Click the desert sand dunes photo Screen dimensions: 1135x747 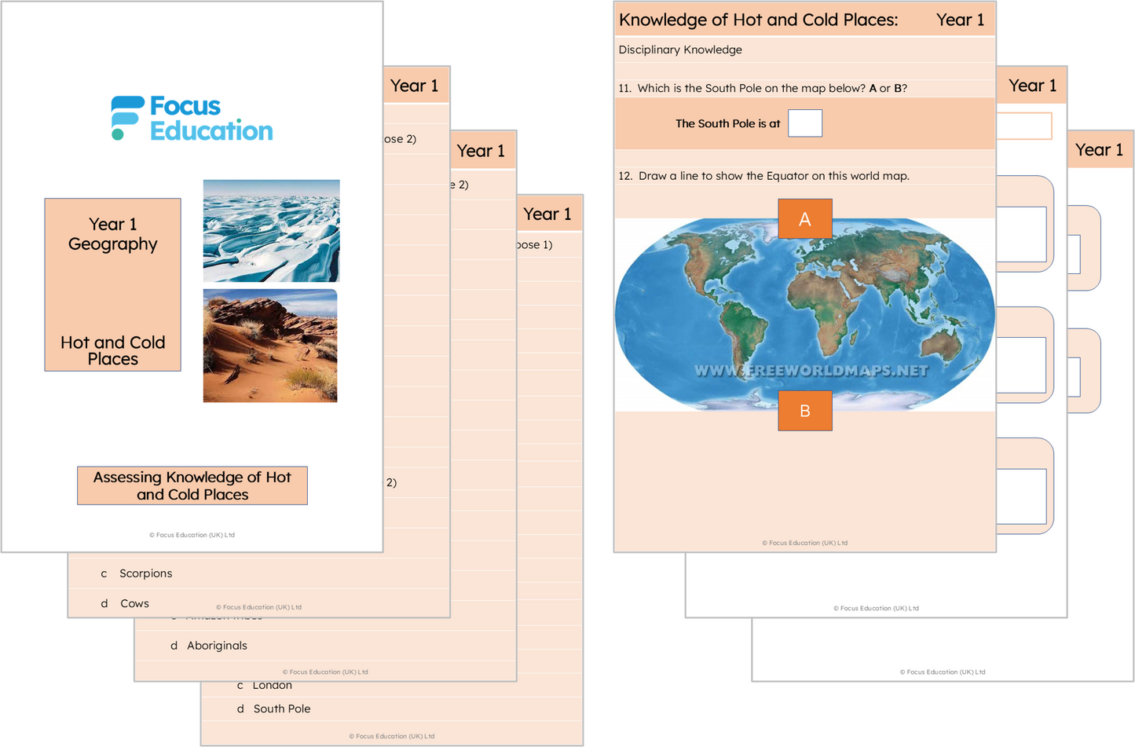270,346
